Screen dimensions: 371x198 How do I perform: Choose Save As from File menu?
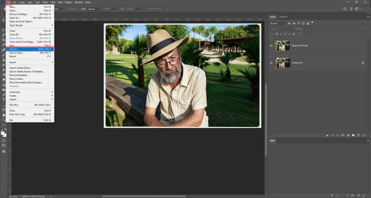30,49
